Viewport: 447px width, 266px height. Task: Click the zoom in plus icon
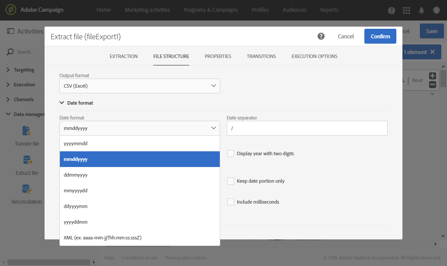433,76
